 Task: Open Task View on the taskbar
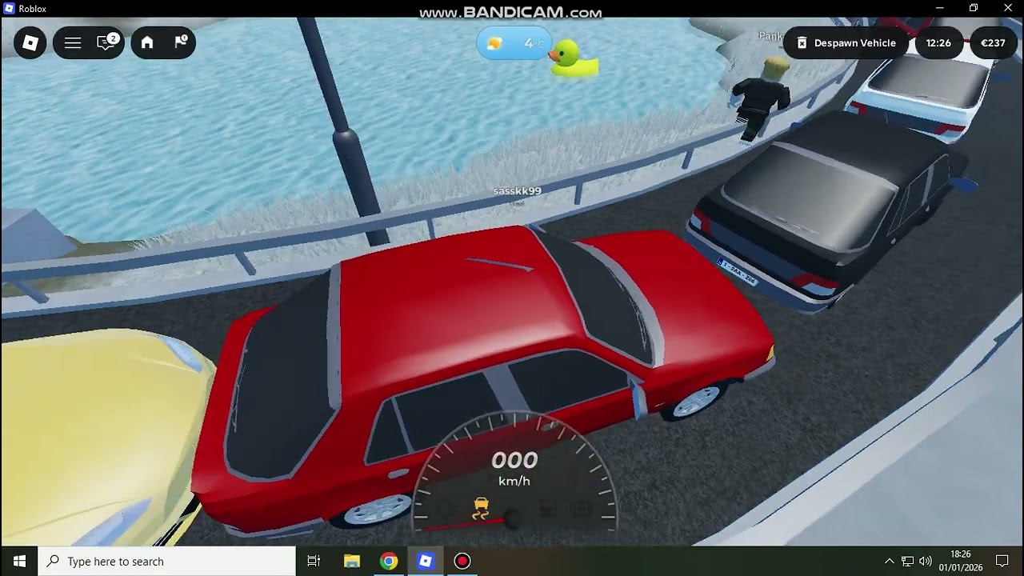click(x=314, y=561)
